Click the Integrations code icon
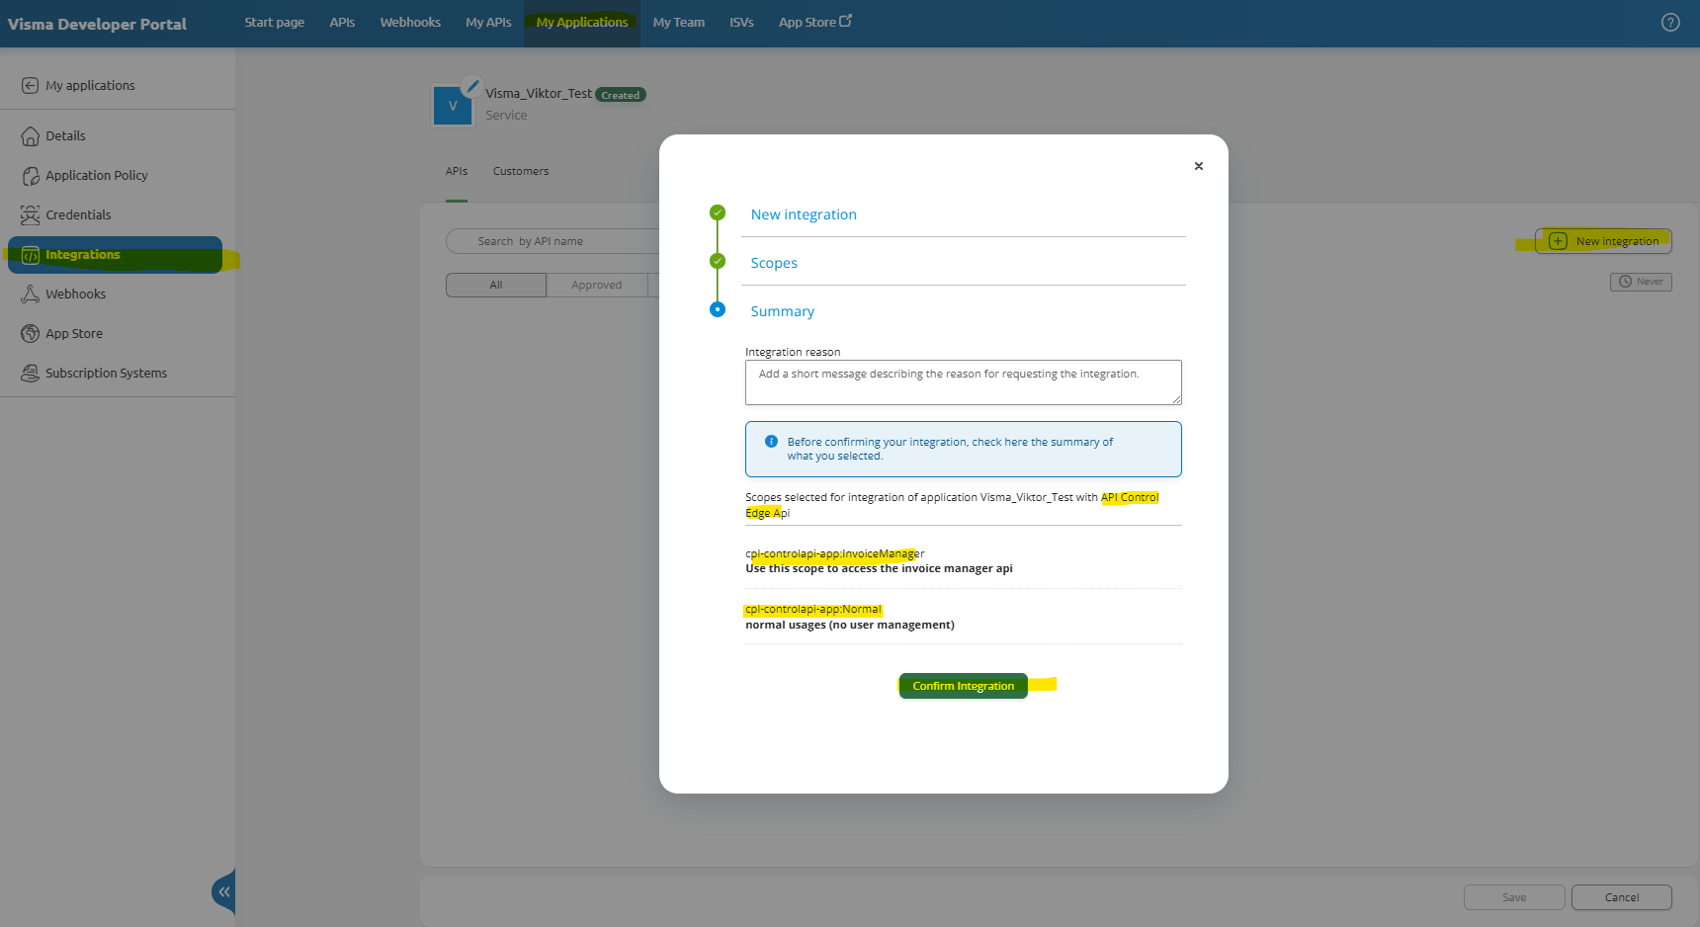The height and width of the screenshot is (927, 1700). pos(30,255)
